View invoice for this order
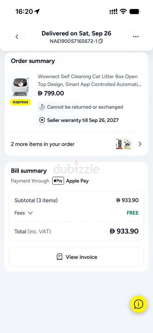The height and width of the screenshot is (333, 153). coord(76,257)
